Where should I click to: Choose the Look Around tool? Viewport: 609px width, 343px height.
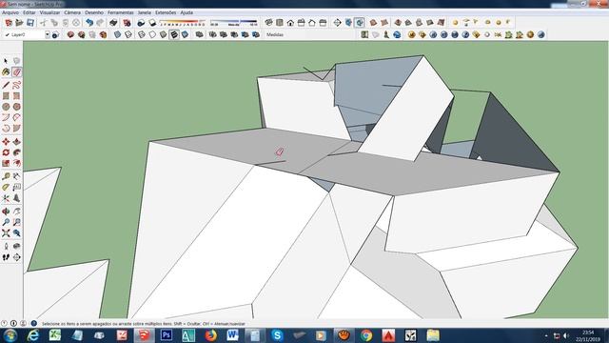(17, 246)
